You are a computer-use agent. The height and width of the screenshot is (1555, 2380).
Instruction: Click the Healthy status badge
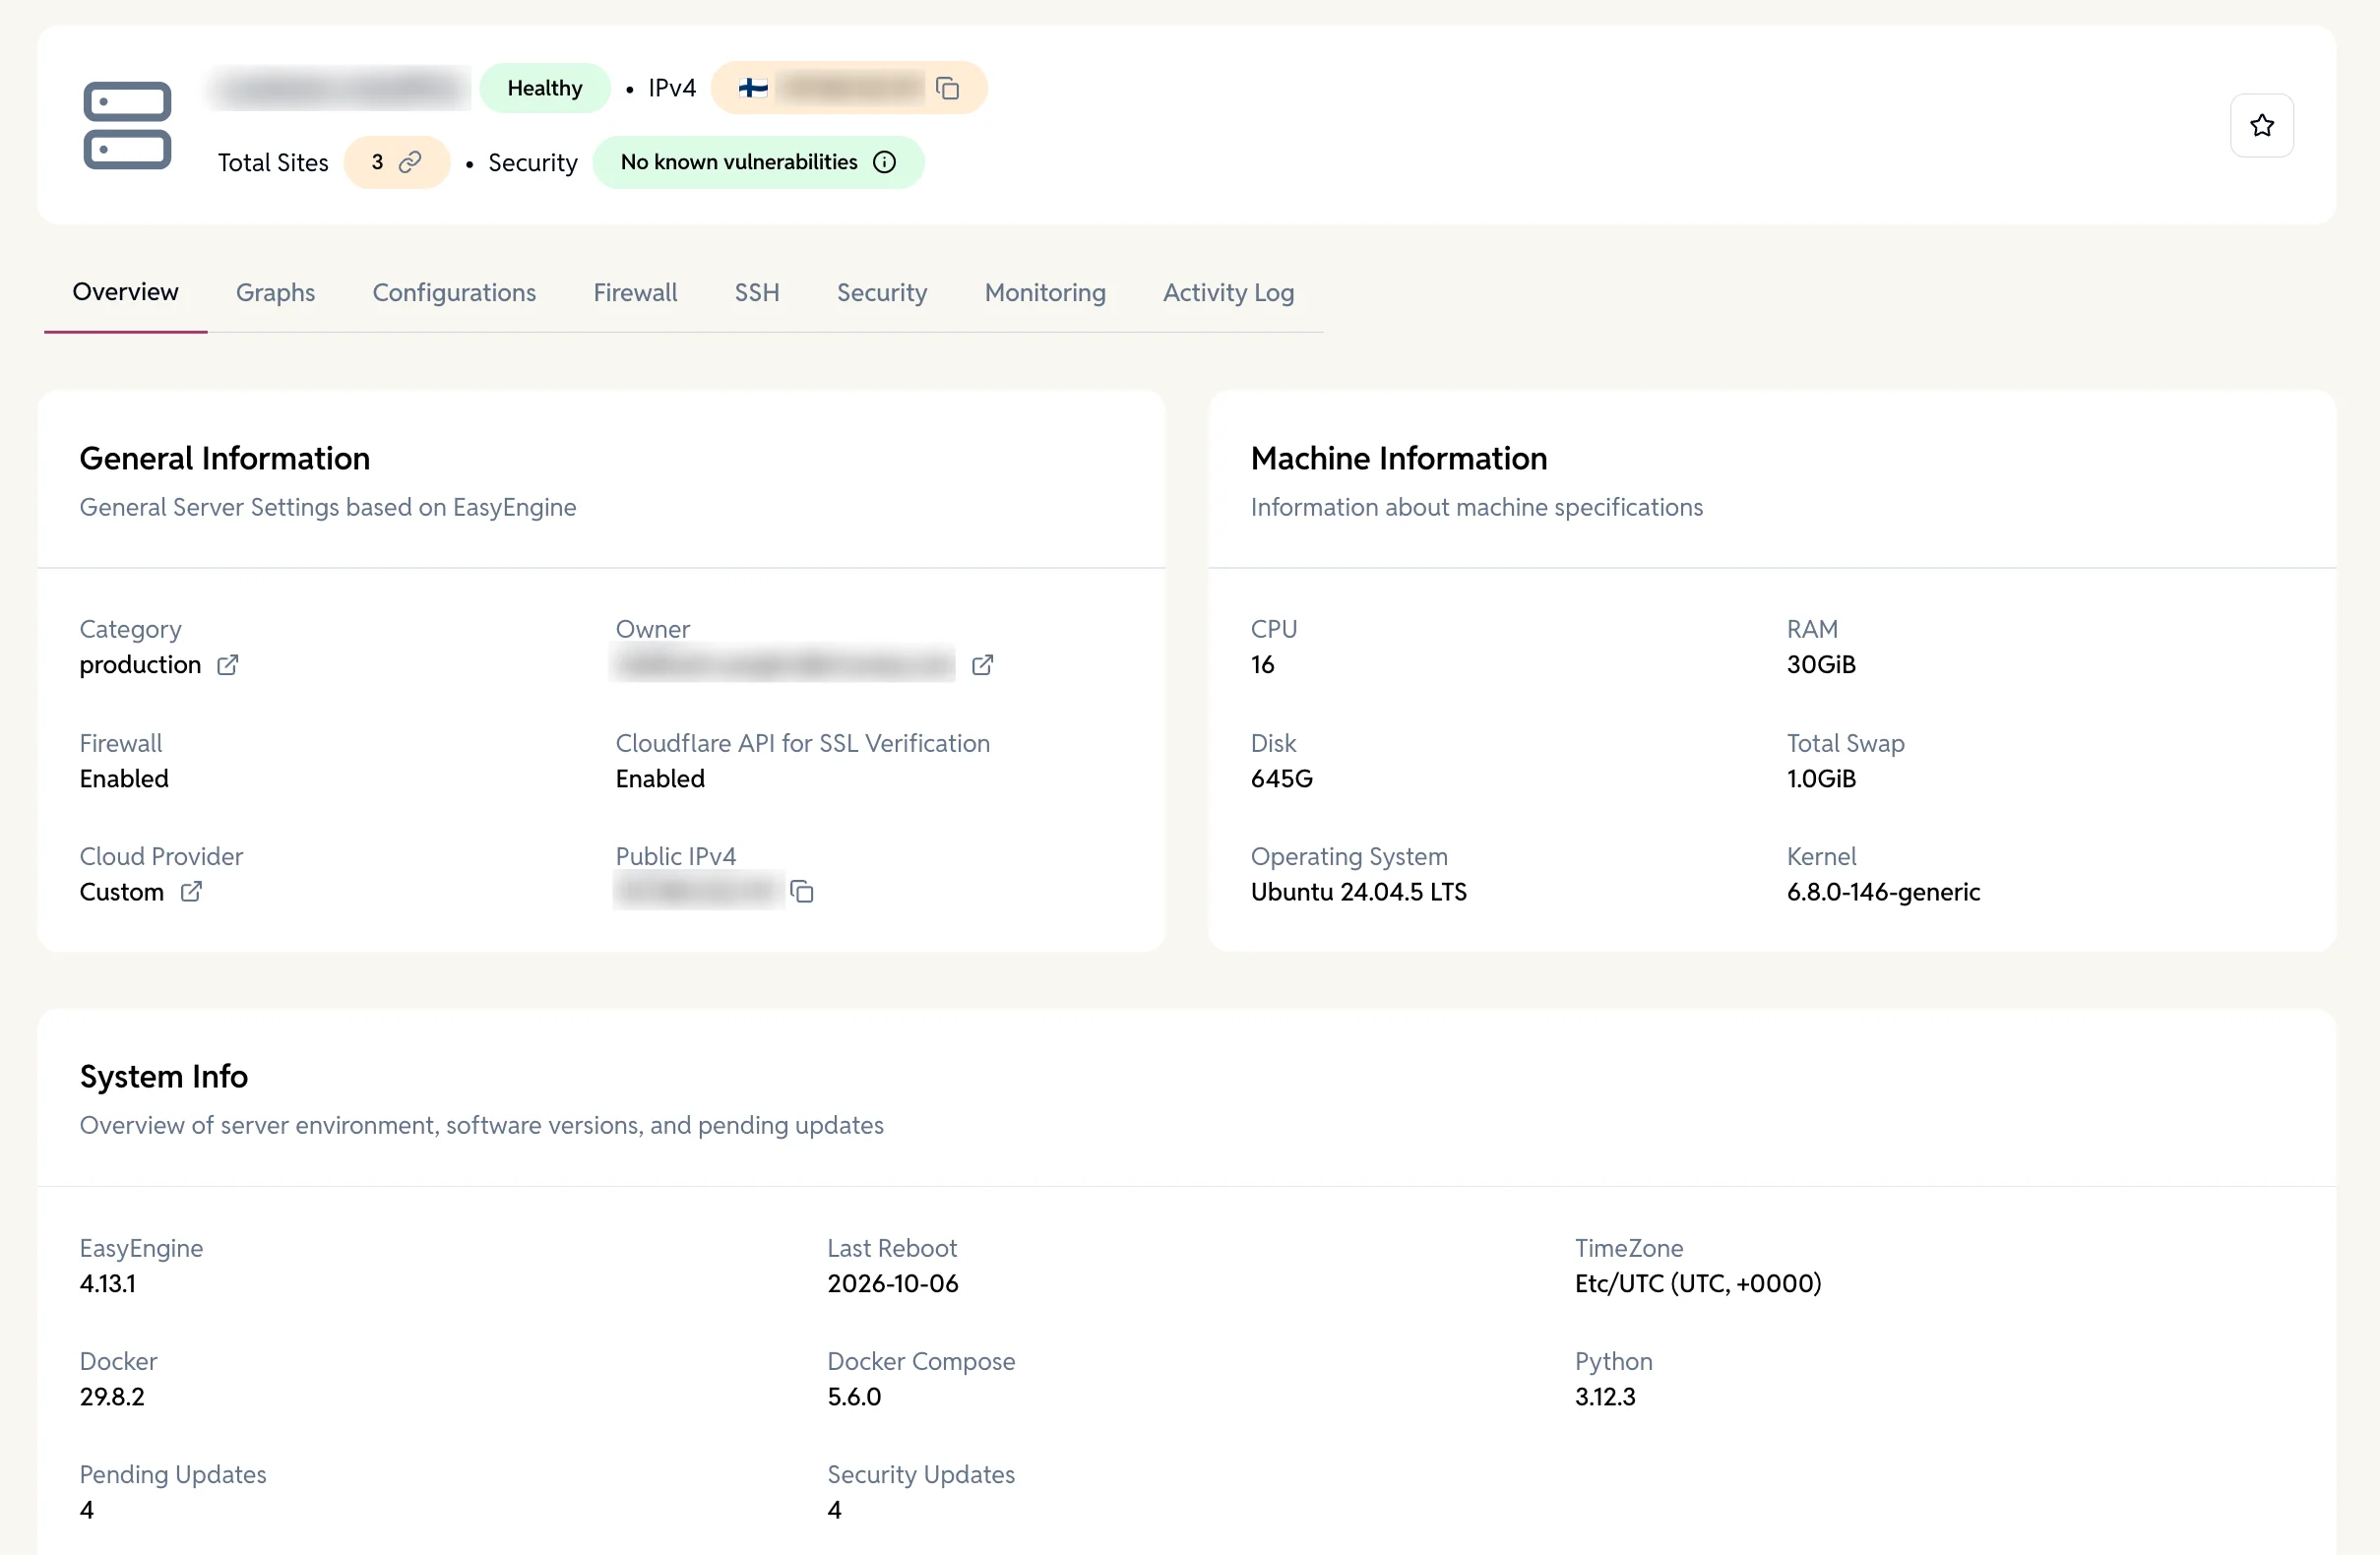[544, 88]
